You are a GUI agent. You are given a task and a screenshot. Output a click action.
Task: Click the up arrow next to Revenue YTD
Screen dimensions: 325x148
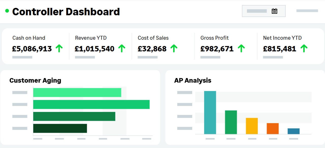(122, 48)
